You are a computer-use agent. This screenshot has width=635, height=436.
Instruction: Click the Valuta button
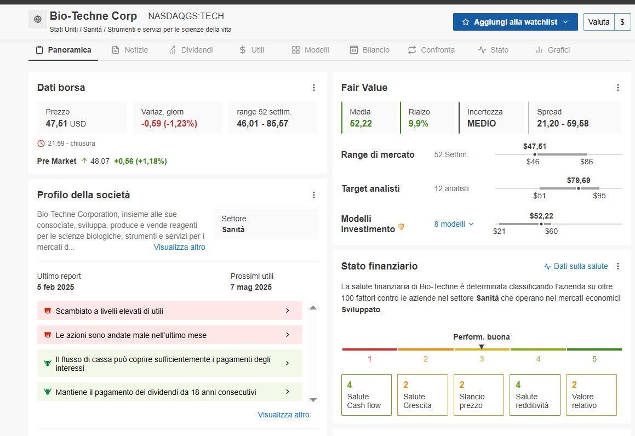598,22
